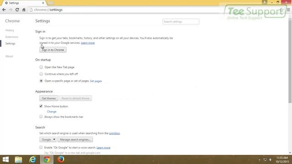The image size is (292, 164).
Task: Click the user profile icon in title bar
Action: click(265, 2)
